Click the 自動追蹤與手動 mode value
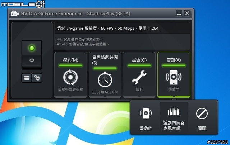Screen dimensions: 230x145 [70, 89]
